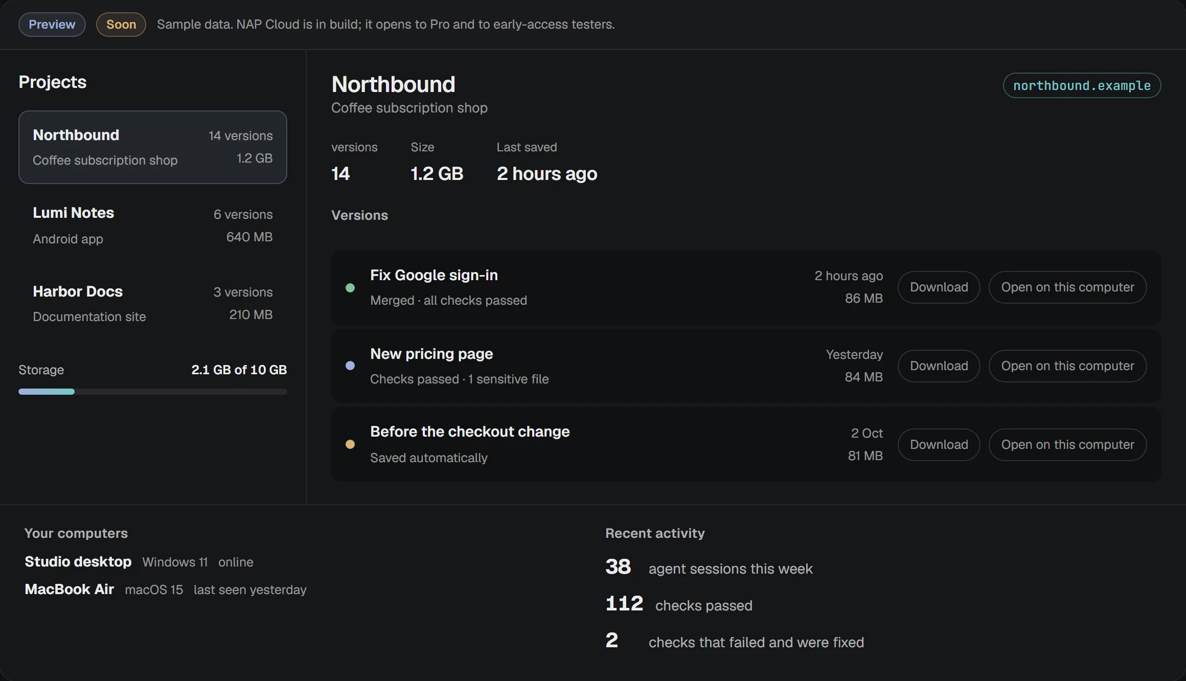Click the 'Android app' description
The image size is (1186, 681).
[68, 239]
